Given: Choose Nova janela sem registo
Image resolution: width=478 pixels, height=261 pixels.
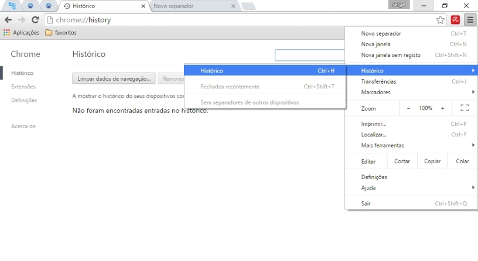Looking at the screenshot, I should click(x=411, y=55).
